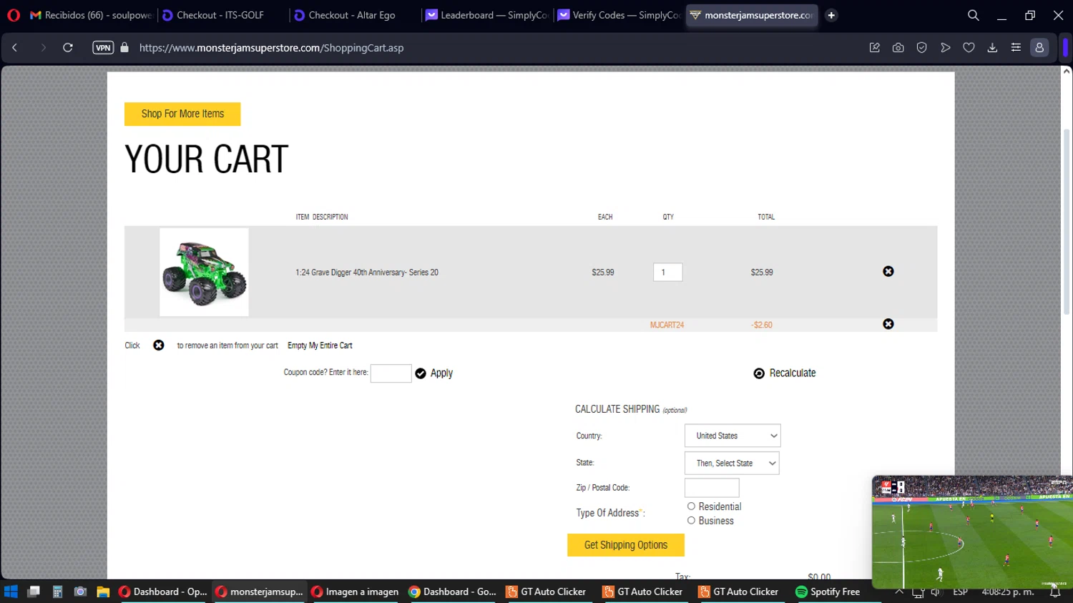Click the floating soccer video popup

click(x=972, y=531)
